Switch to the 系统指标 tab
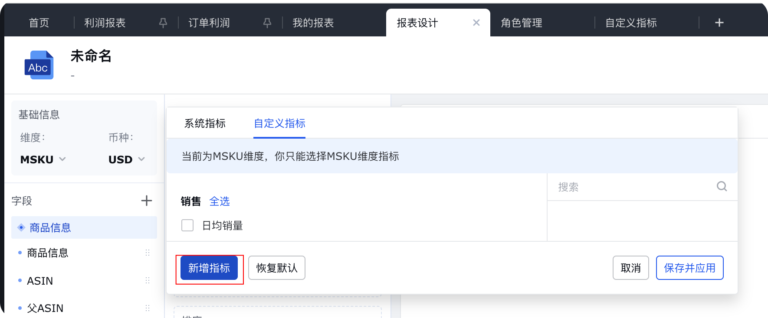 (205, 123)
